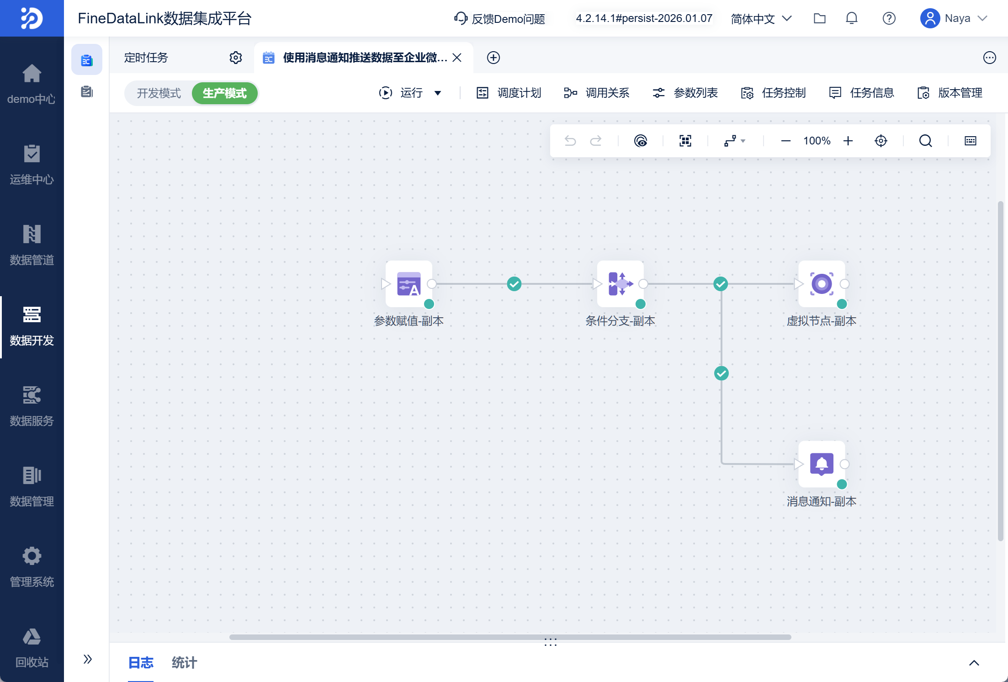
Task: Switch to 开发模式 toggle
Action: (x=159, y=93)
